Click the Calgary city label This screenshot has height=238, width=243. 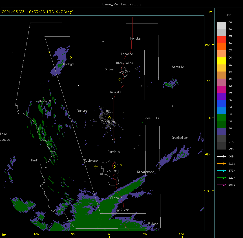[x=113, y=170]
